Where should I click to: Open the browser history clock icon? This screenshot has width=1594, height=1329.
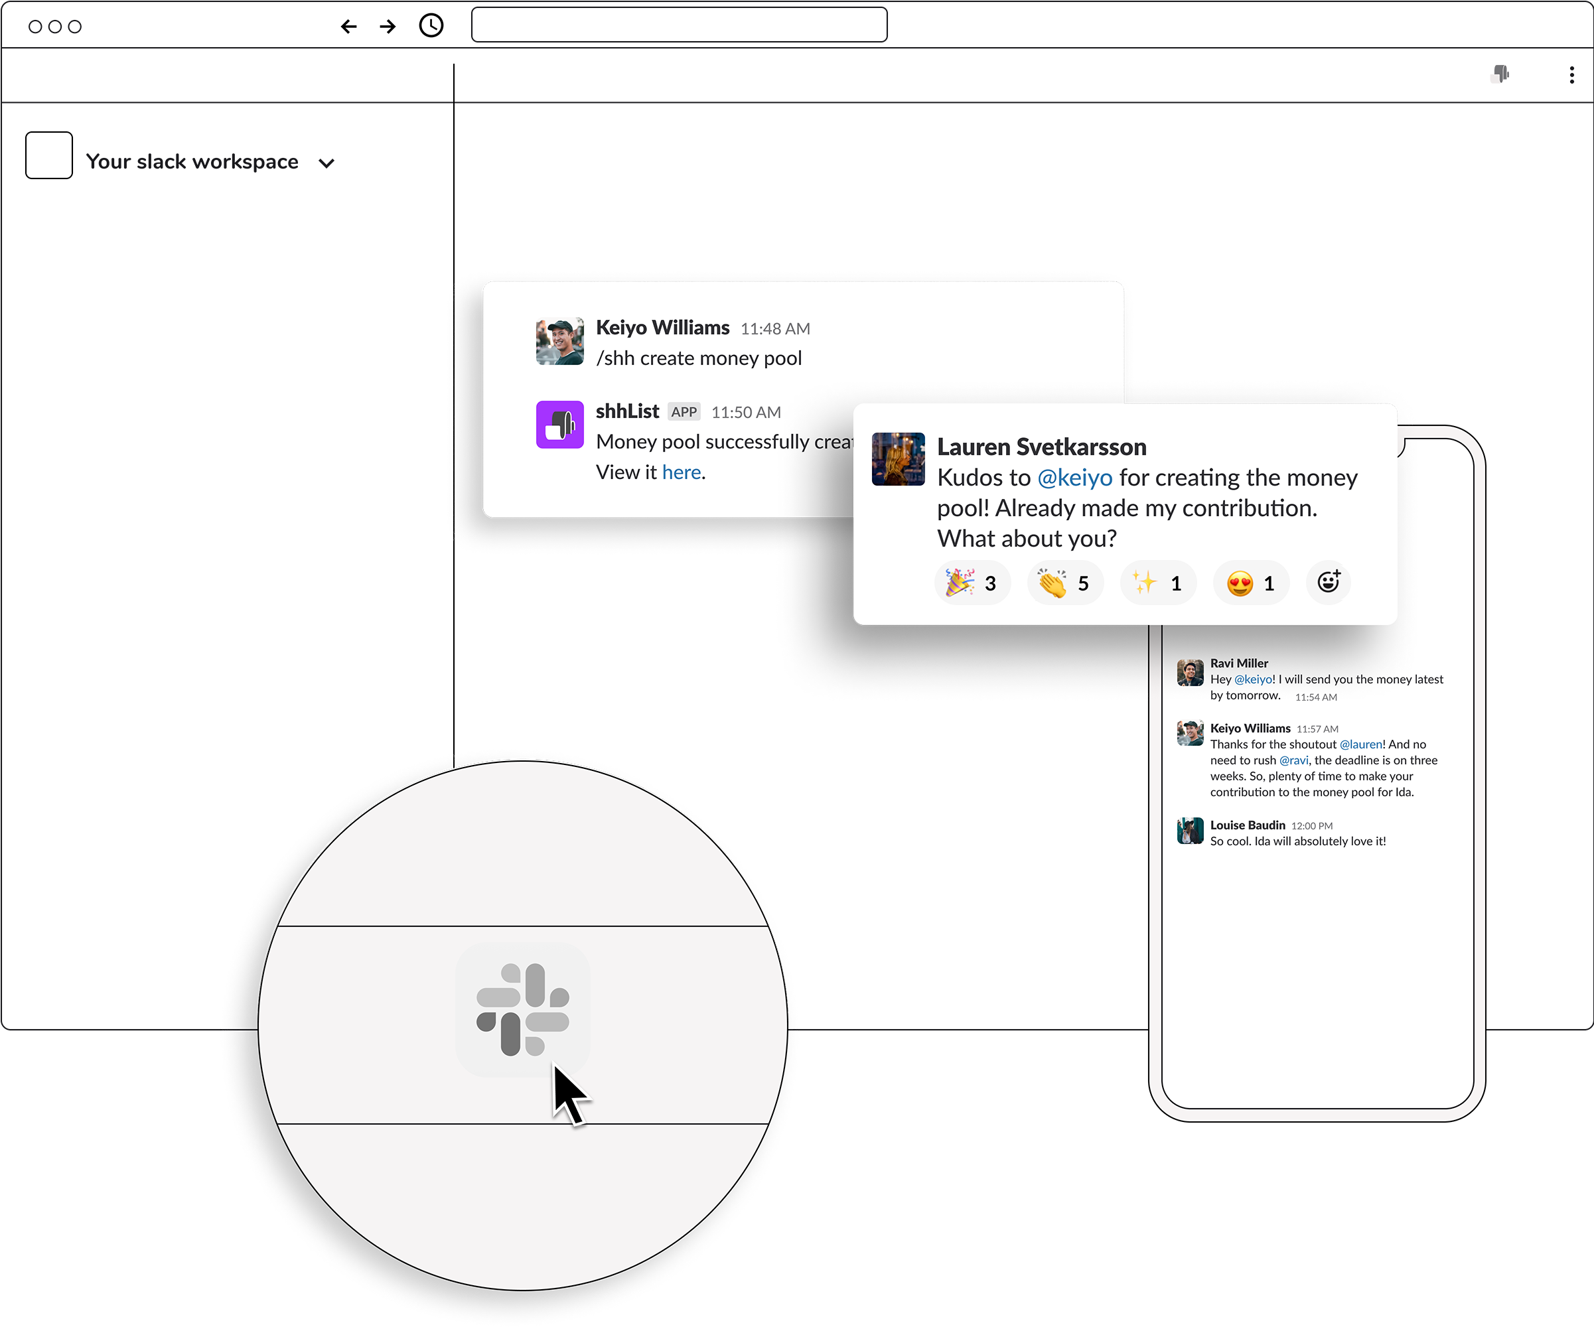click(431, 26)
